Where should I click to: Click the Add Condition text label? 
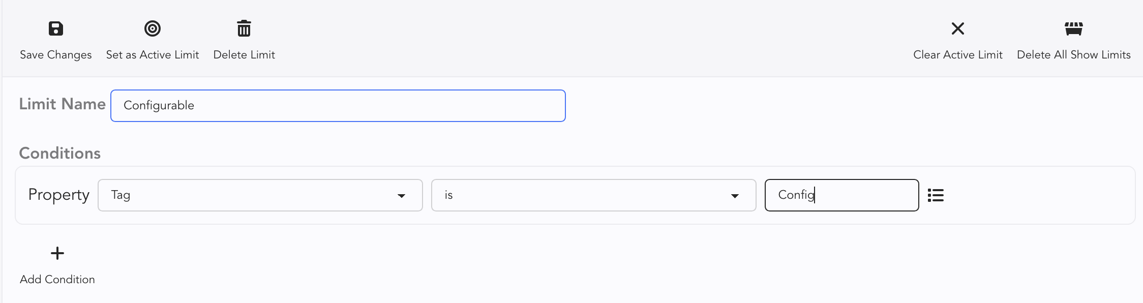pyautogui.click(x=57, y=280)
